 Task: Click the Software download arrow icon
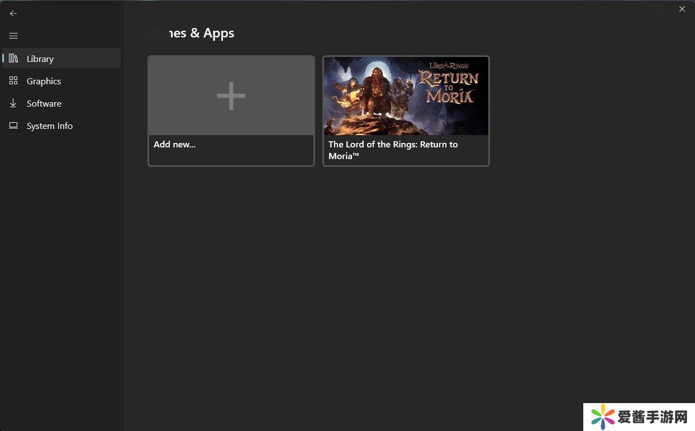point(13,103)
